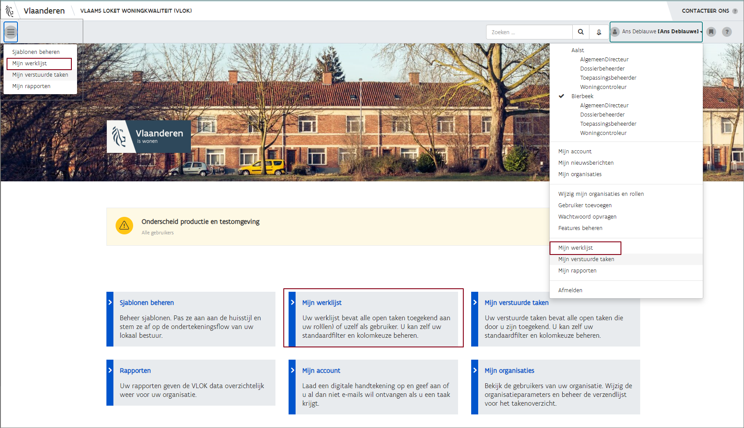Screen dimensions: 744x428
Task: Choose Afmelden in user menu
Action: [x=570, y=290]
